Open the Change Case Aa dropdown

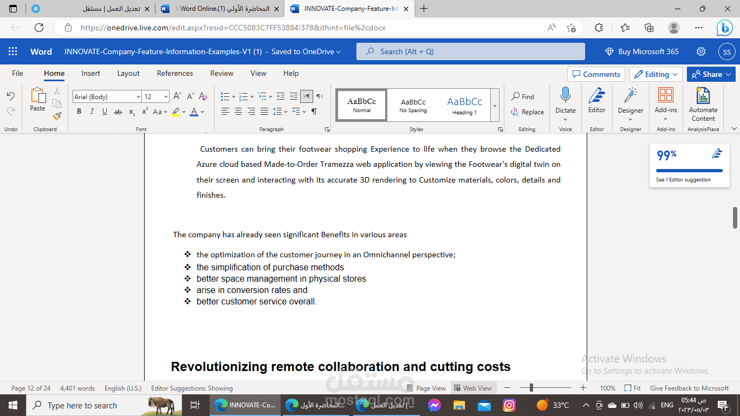pyautogui.click(x=160, y=112)
